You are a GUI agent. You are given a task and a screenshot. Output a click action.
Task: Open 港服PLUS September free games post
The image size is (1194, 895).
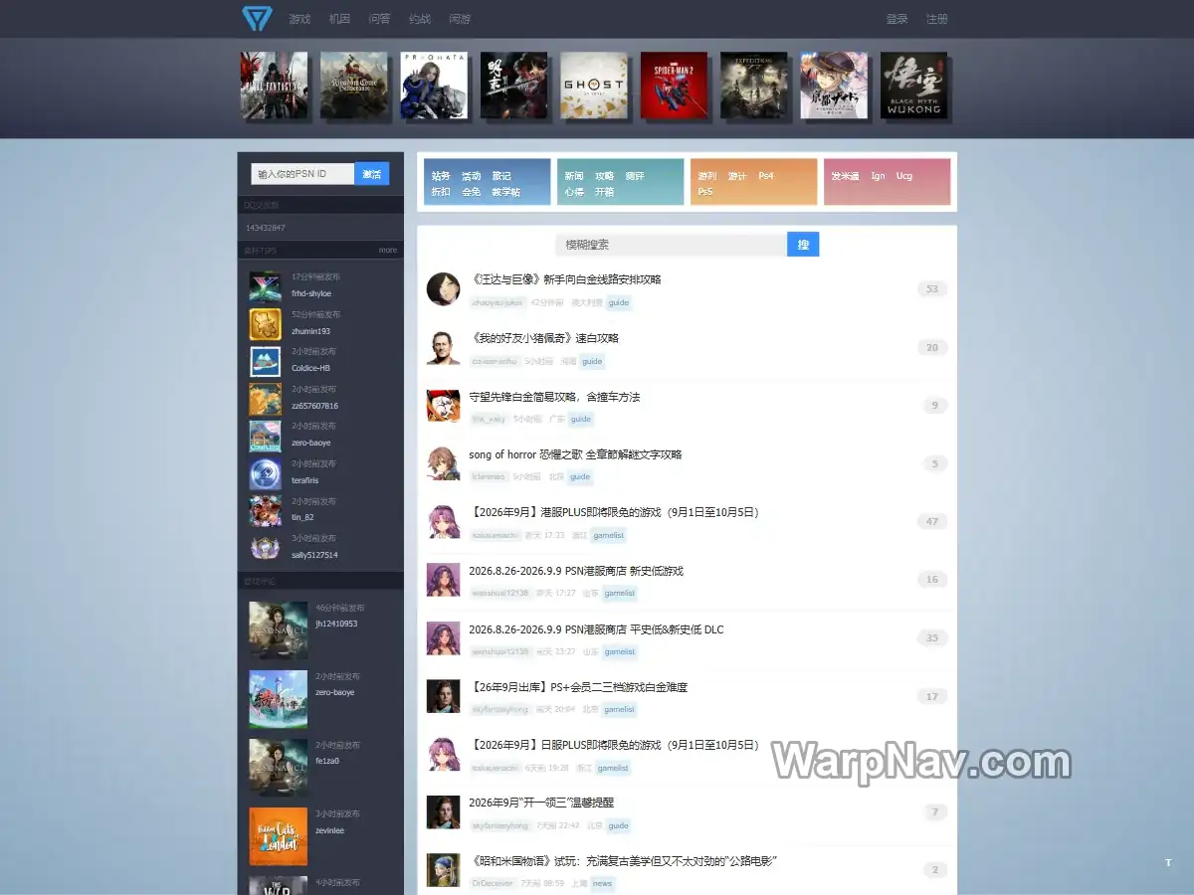(x=614, y=512)
